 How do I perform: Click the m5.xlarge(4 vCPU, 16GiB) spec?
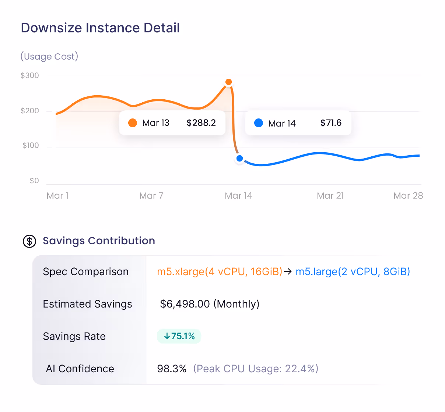pyautogui.click(x=220, y=271)
